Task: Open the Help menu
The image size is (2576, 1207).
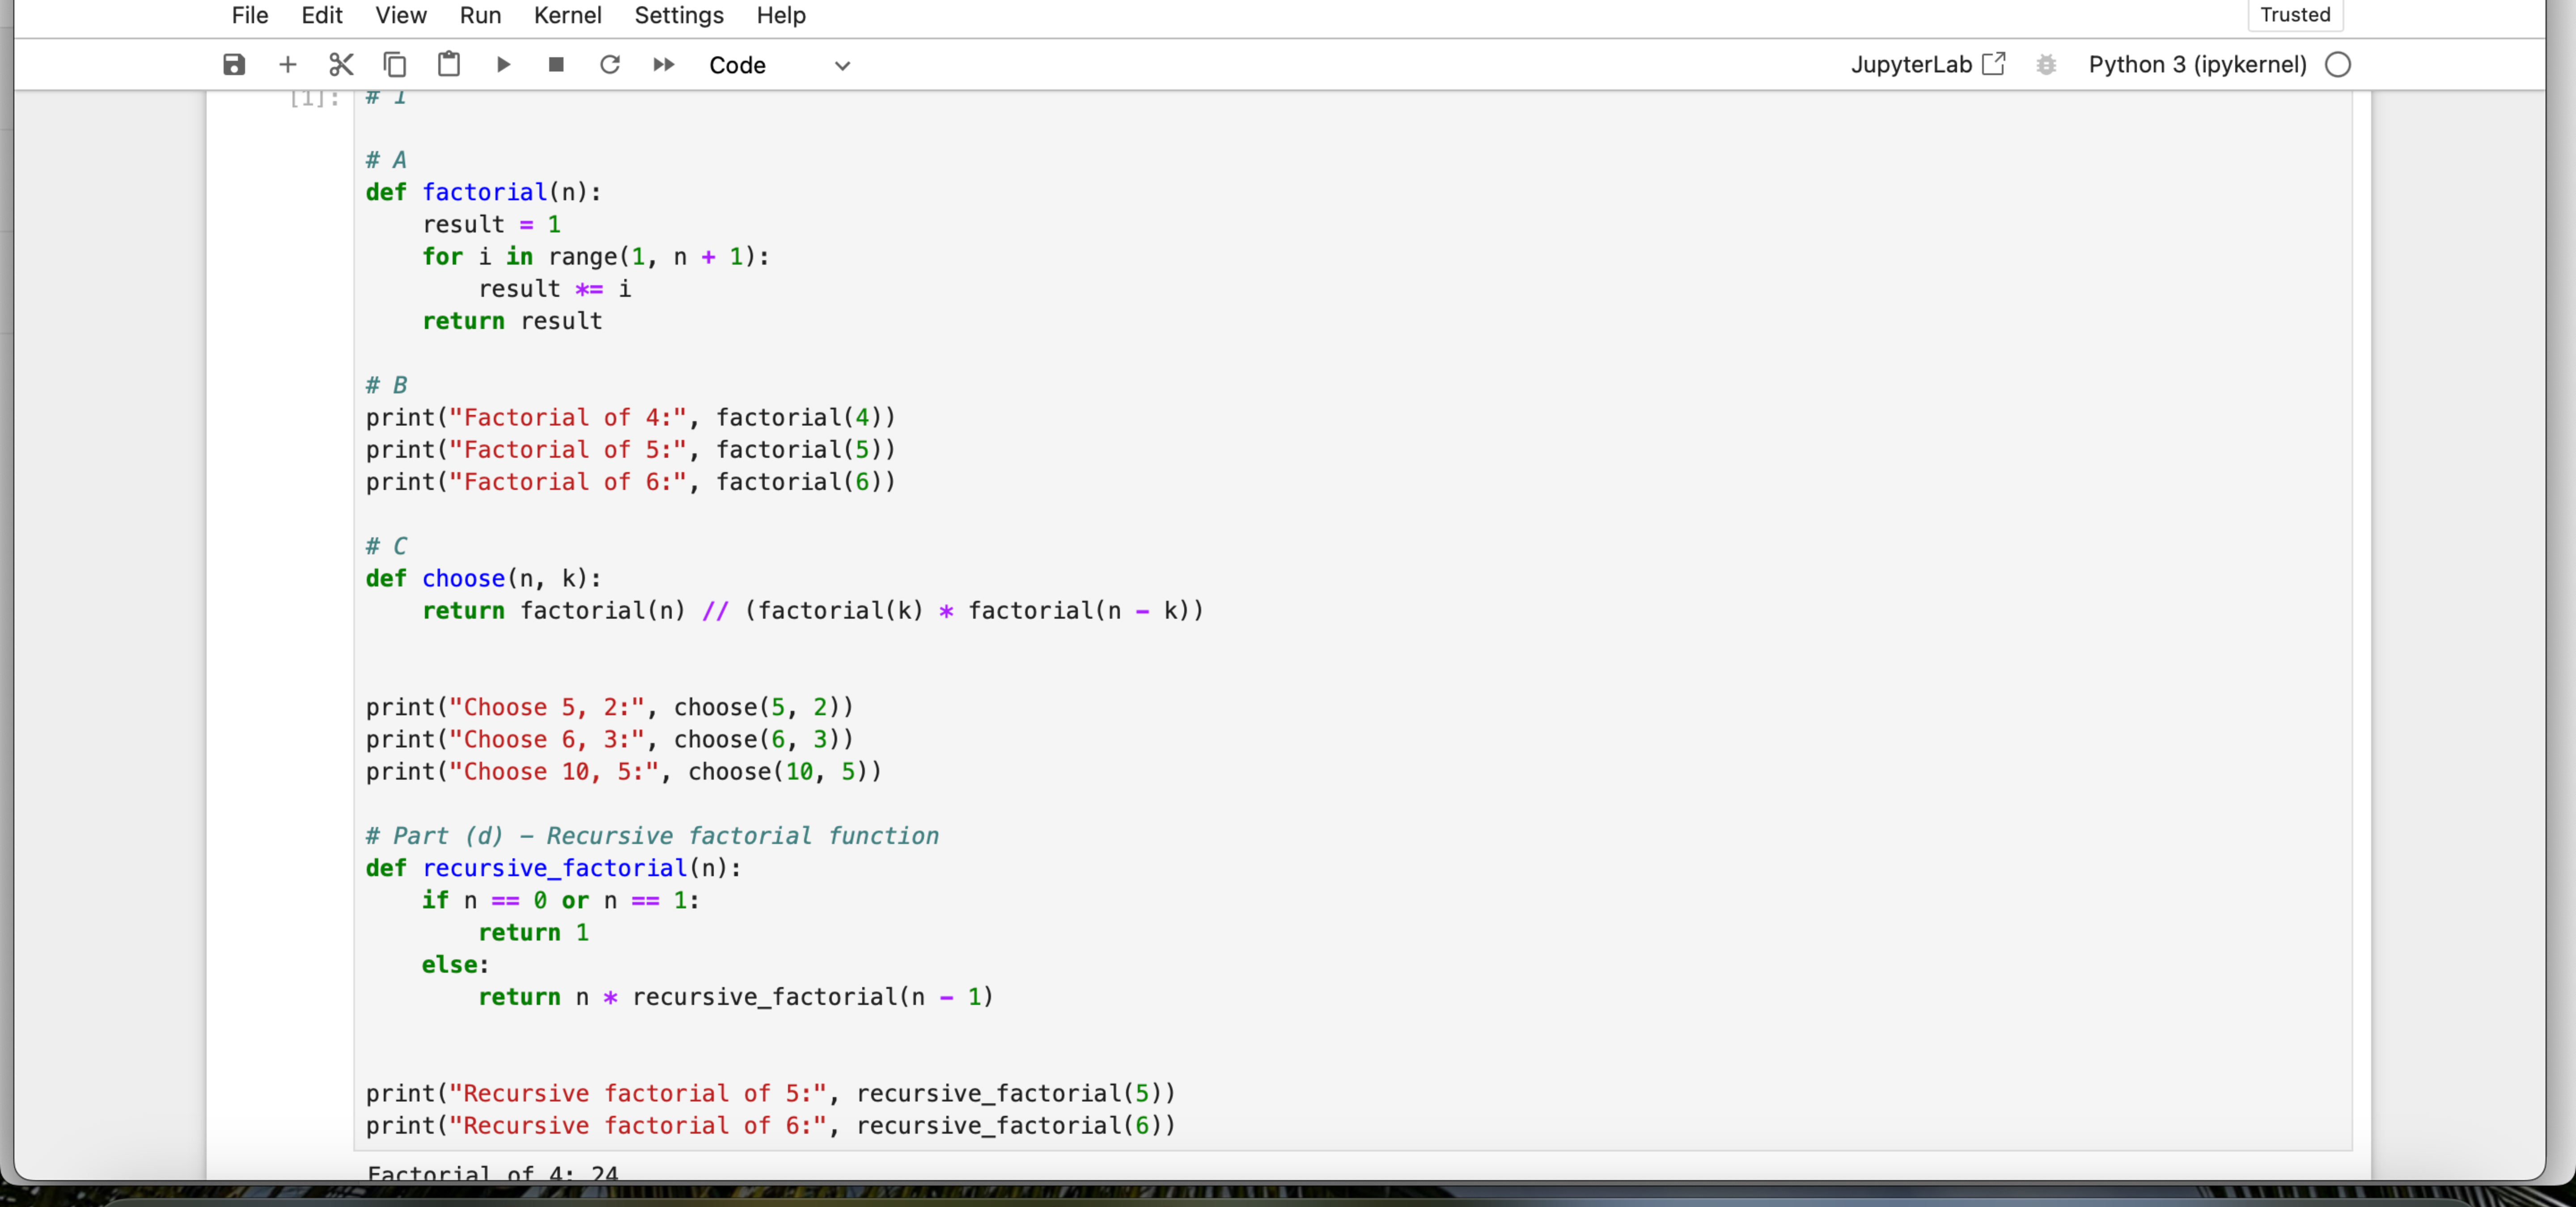Action: [x=781, y=15]
